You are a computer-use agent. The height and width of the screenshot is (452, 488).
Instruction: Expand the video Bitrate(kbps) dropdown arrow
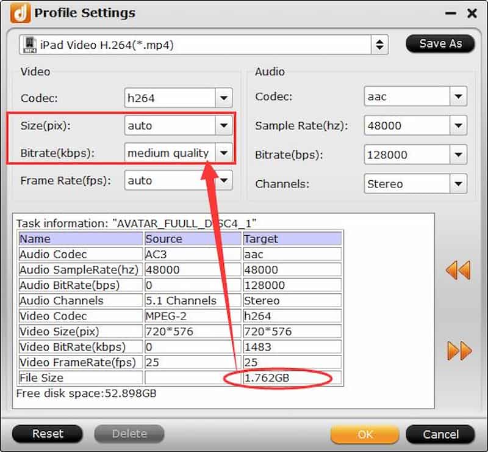(223, 153)
